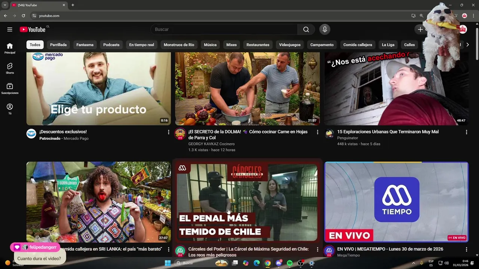Play the TIEMPO EN VIVO thumbnail
Viewport: 479px width, 269px height.
click(x=397, y=202)
